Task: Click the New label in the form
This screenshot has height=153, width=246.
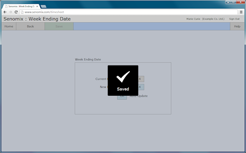Action: 103,87
